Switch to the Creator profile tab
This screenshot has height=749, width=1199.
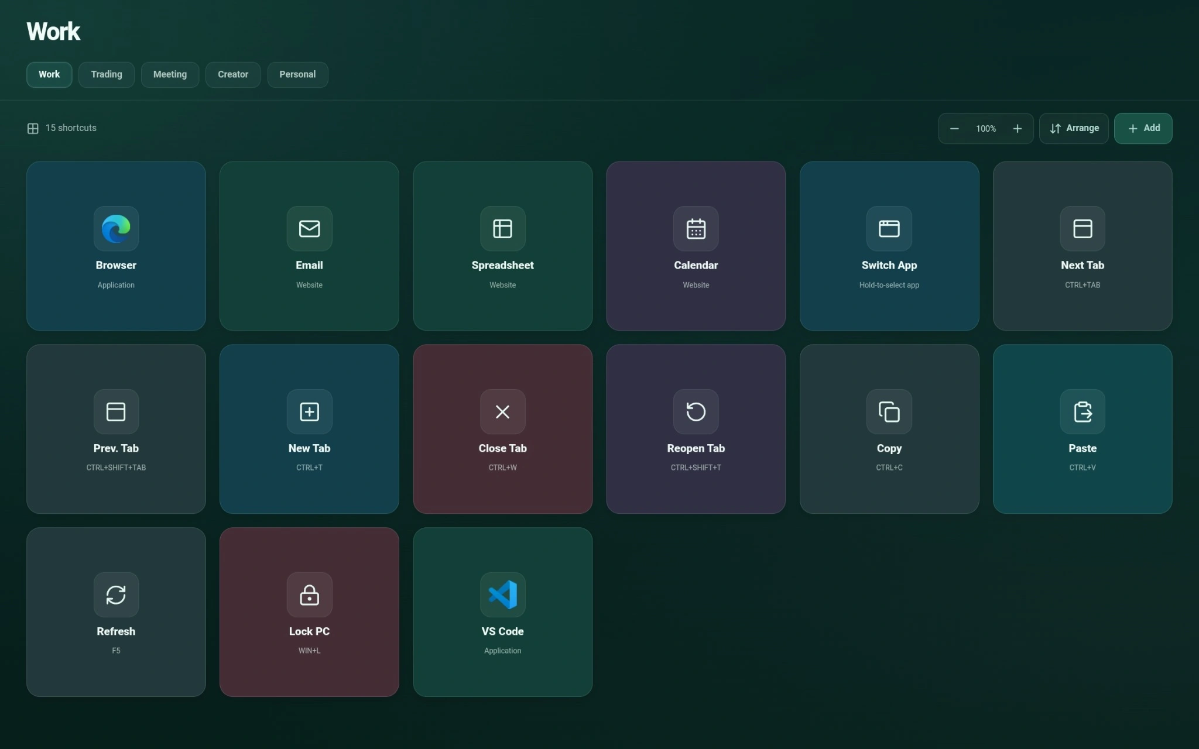233,74
